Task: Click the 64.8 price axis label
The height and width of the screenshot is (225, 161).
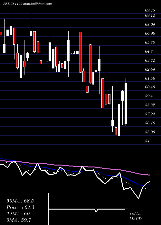Action: pos(149,51)
